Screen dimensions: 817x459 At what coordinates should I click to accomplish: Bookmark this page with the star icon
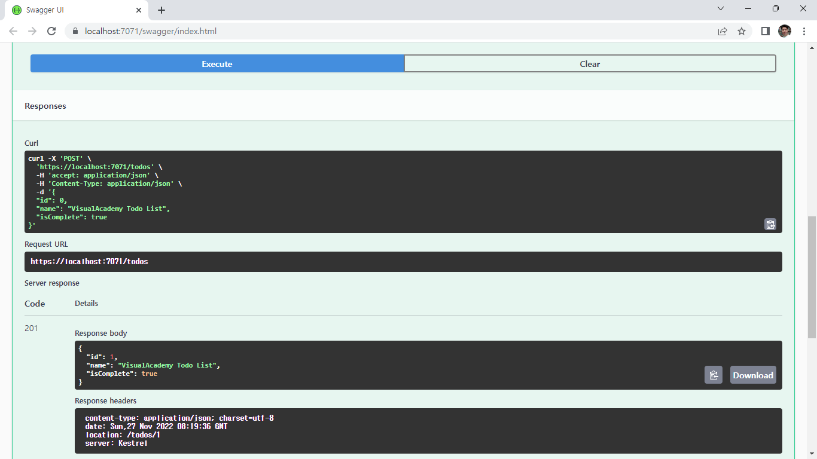click(742, 31)
